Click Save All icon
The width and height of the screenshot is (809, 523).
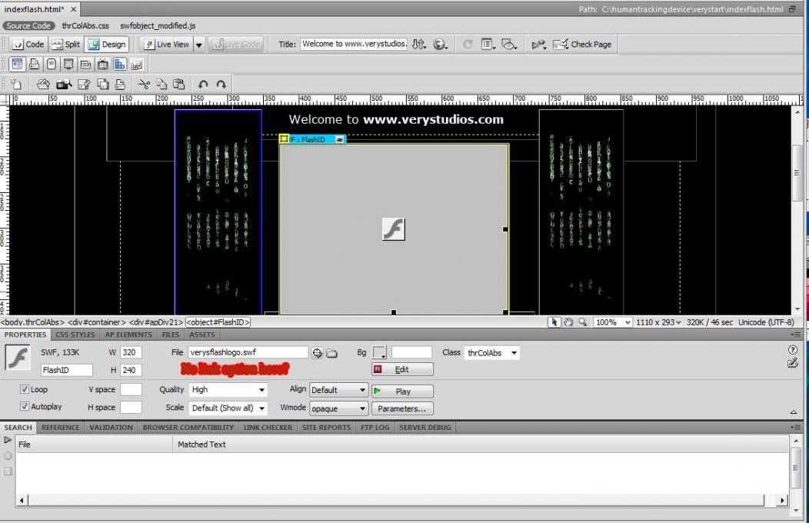click(x=103, y=84)
